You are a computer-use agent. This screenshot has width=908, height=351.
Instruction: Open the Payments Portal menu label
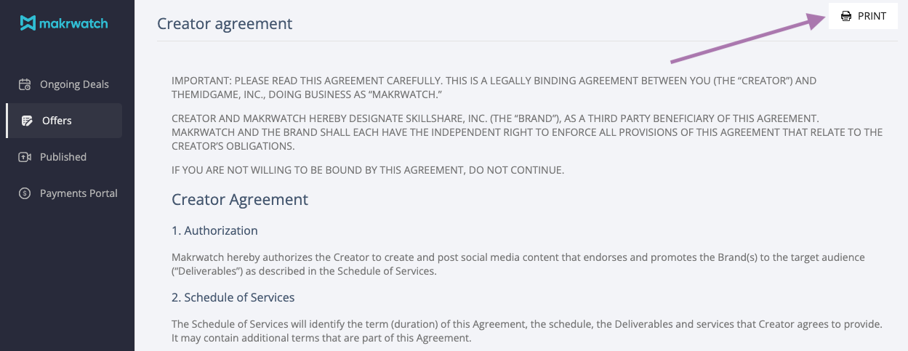(x=79, y=193)
